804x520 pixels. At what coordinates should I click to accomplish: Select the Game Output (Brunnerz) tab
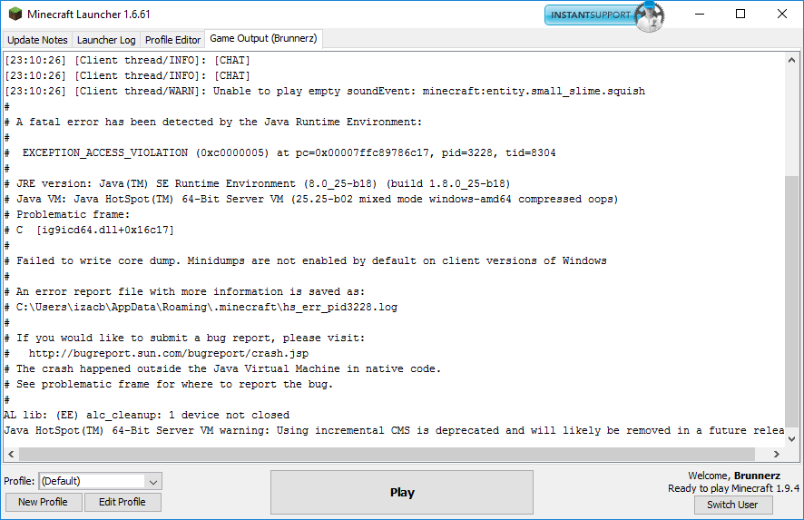(x=263, y=38)
